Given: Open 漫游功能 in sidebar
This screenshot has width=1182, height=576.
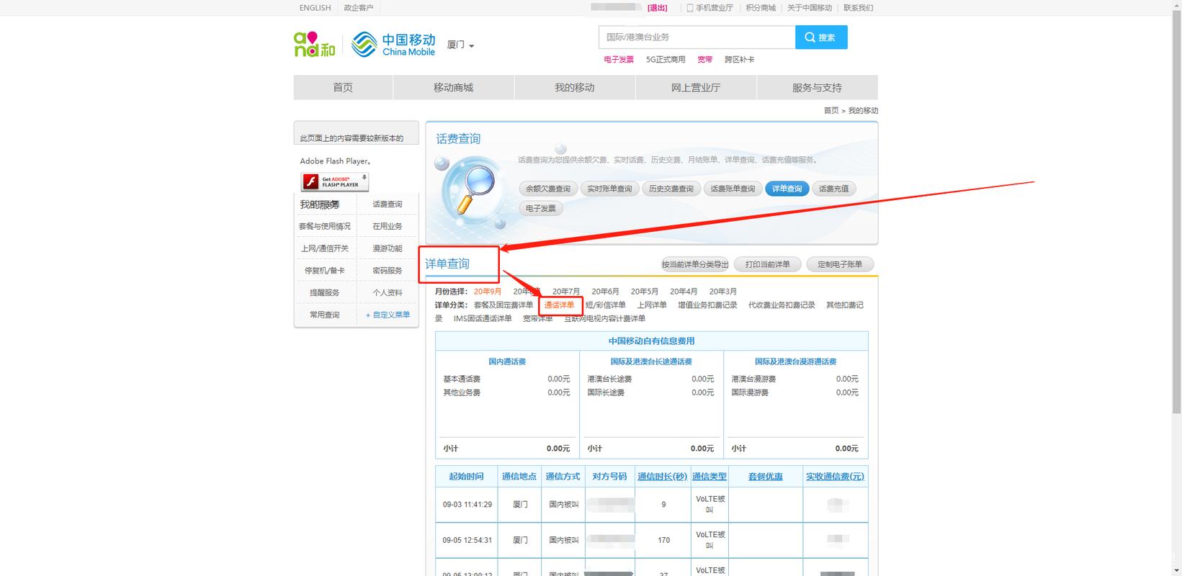Looking at the screenshot, I should pos(388,248).
